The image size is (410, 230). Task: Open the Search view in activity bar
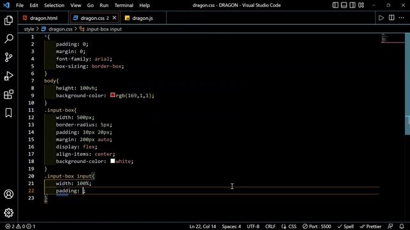click(8, 39)
